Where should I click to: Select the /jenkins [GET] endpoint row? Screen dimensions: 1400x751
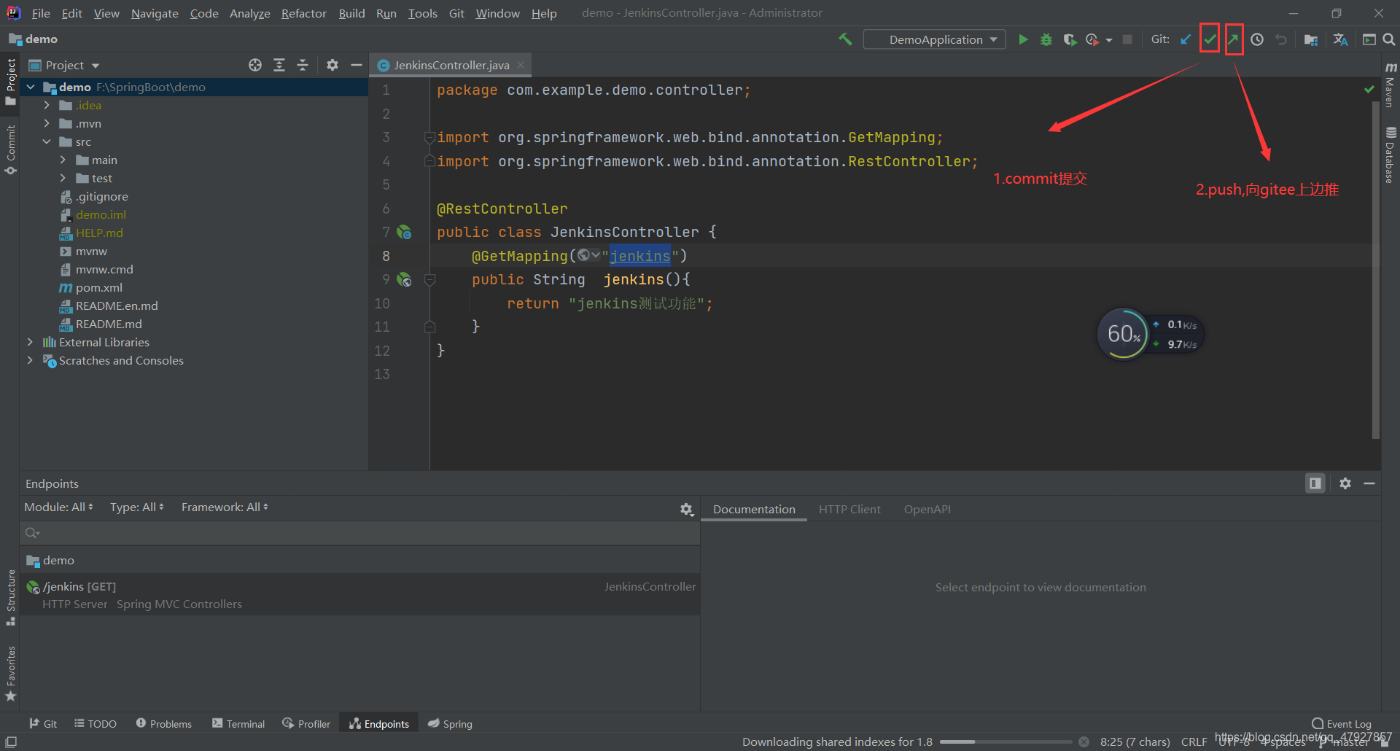[x=360, y=594]
